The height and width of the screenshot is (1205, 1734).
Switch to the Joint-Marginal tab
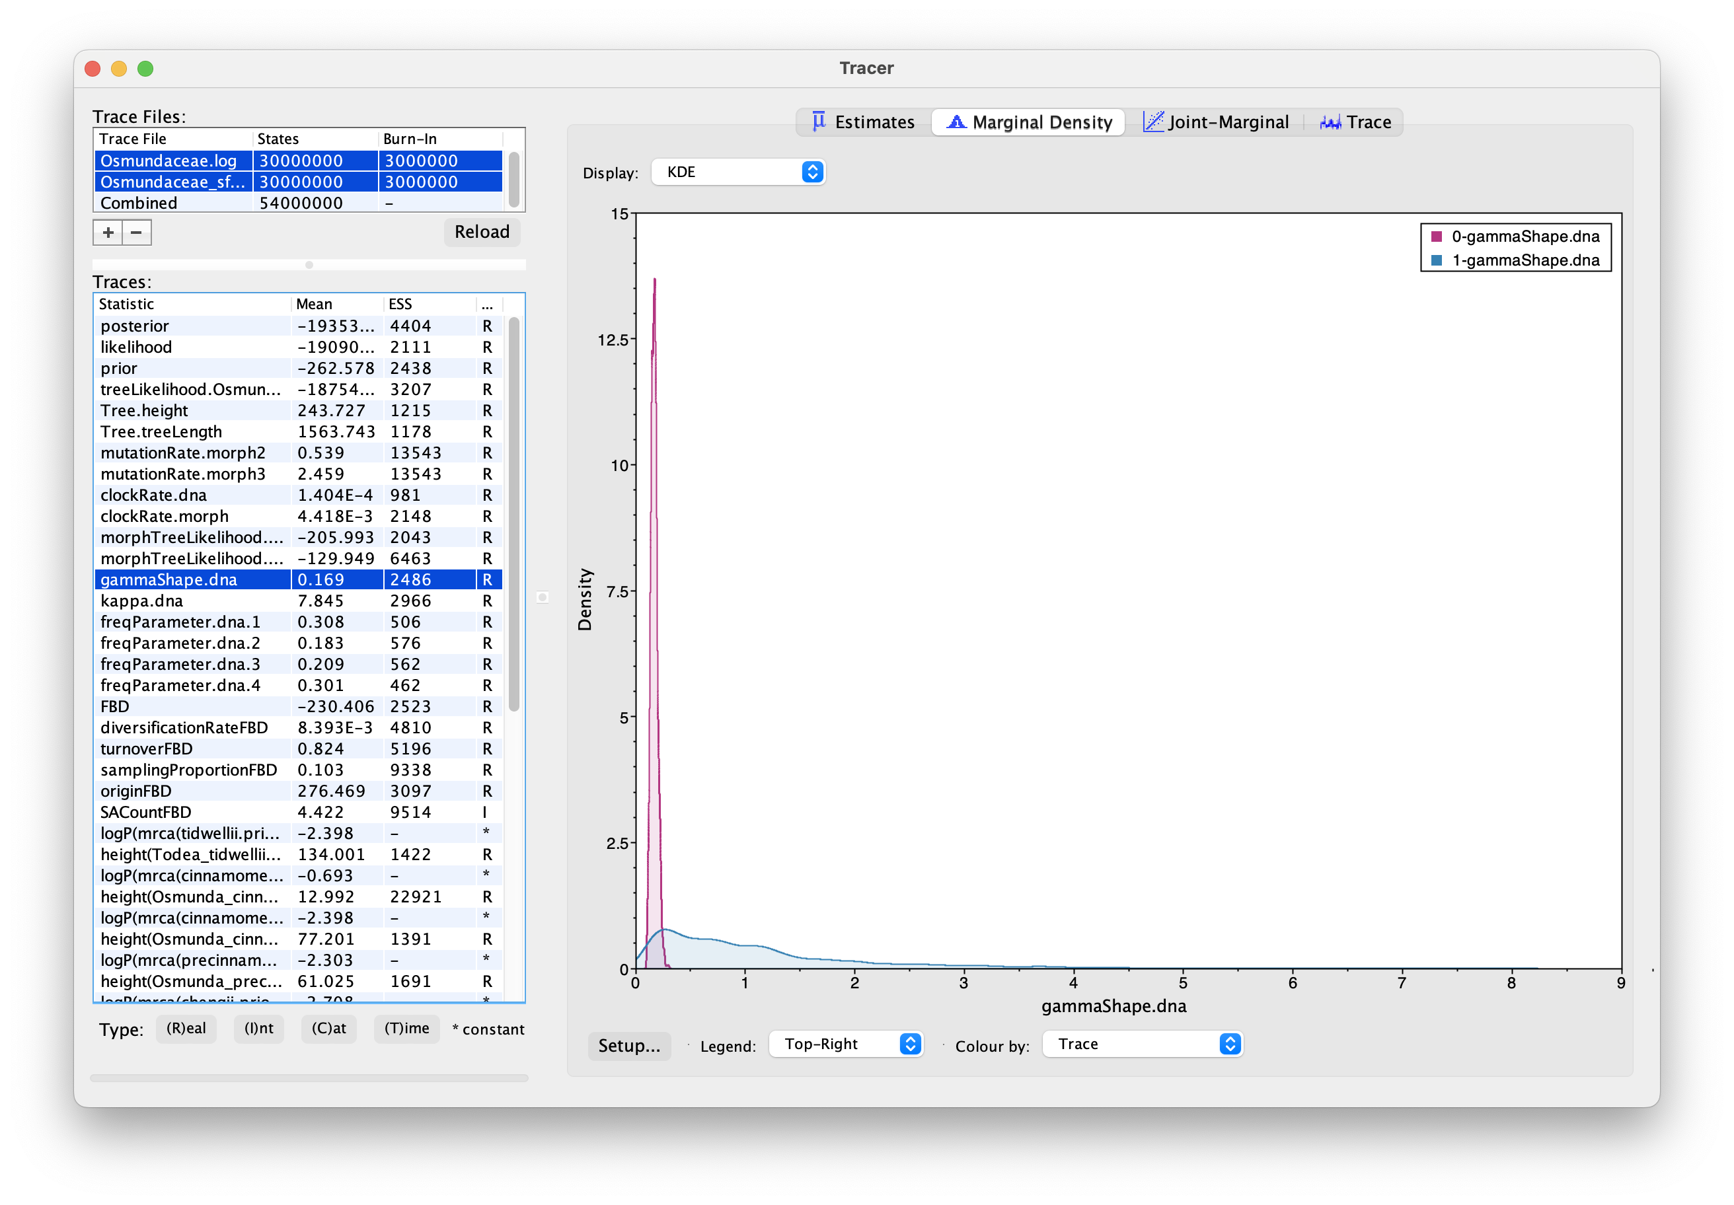tap(1216, 122)
